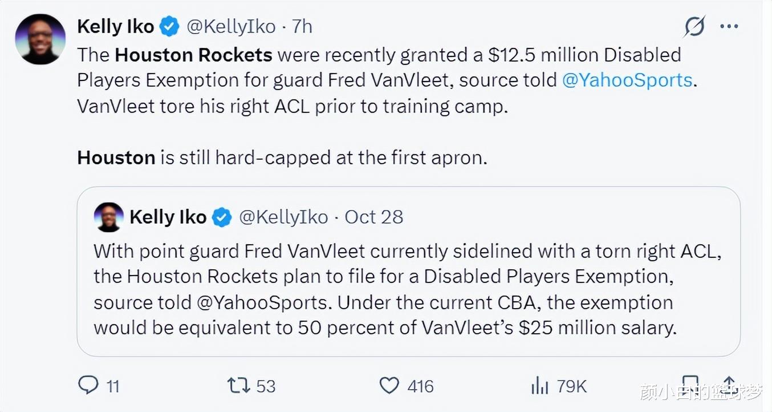Open the three-dot more options menu
The height and width of the screenshot is (412, 772).
[729, 26]
